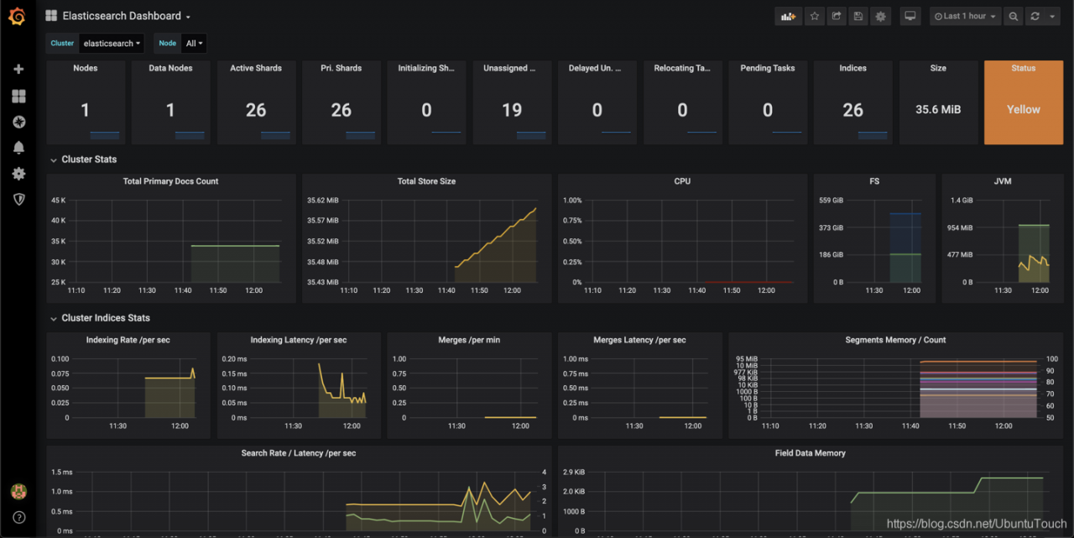1074x538 pixels.
Task: Click the Add panel icon
Action: point(788,16)
